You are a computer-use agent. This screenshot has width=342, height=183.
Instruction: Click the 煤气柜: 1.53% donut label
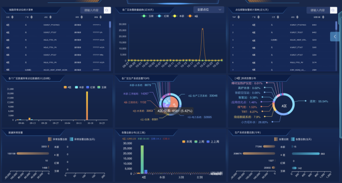coord(247,107)
